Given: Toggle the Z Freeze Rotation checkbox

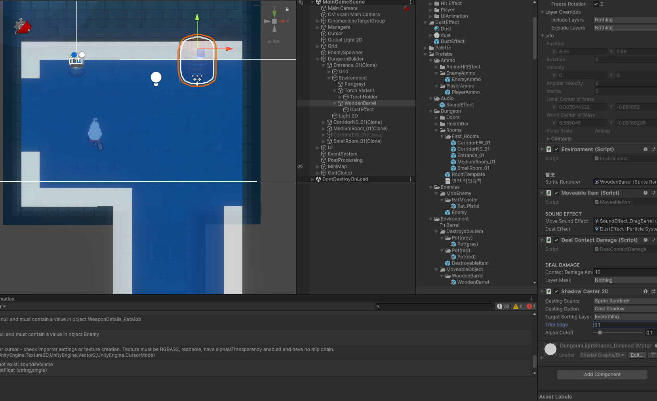Looking at the screenshot, I should coord(595,4).
